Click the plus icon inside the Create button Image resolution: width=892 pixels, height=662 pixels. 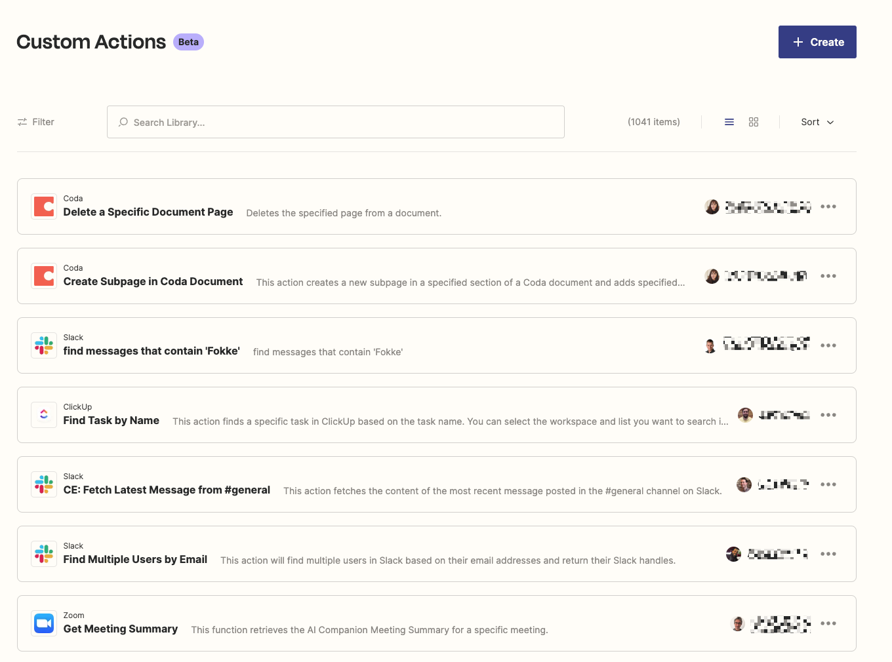pos(798,41)
